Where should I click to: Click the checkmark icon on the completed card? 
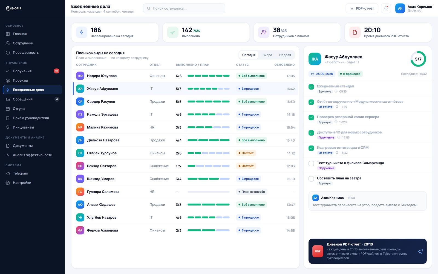click(x=173, y=32)
